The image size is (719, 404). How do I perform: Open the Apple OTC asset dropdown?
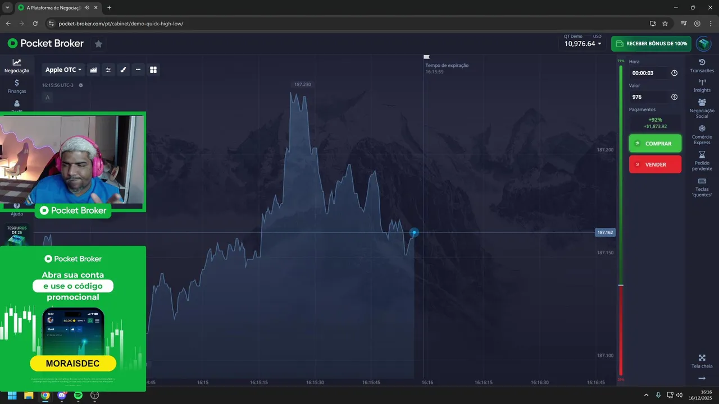tap(63, 70)
